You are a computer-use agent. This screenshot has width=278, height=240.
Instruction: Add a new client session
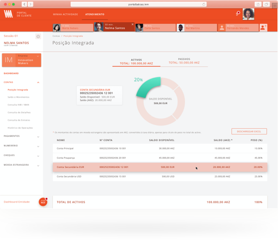click(x=263, y=28)
